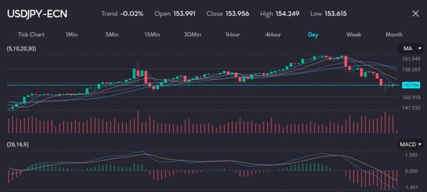The image size is (427, 192).
Task: Switch to 15Min chart interval
Action: tap(152, 35)
